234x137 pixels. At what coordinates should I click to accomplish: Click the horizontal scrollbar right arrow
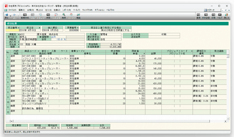[225, 121]
